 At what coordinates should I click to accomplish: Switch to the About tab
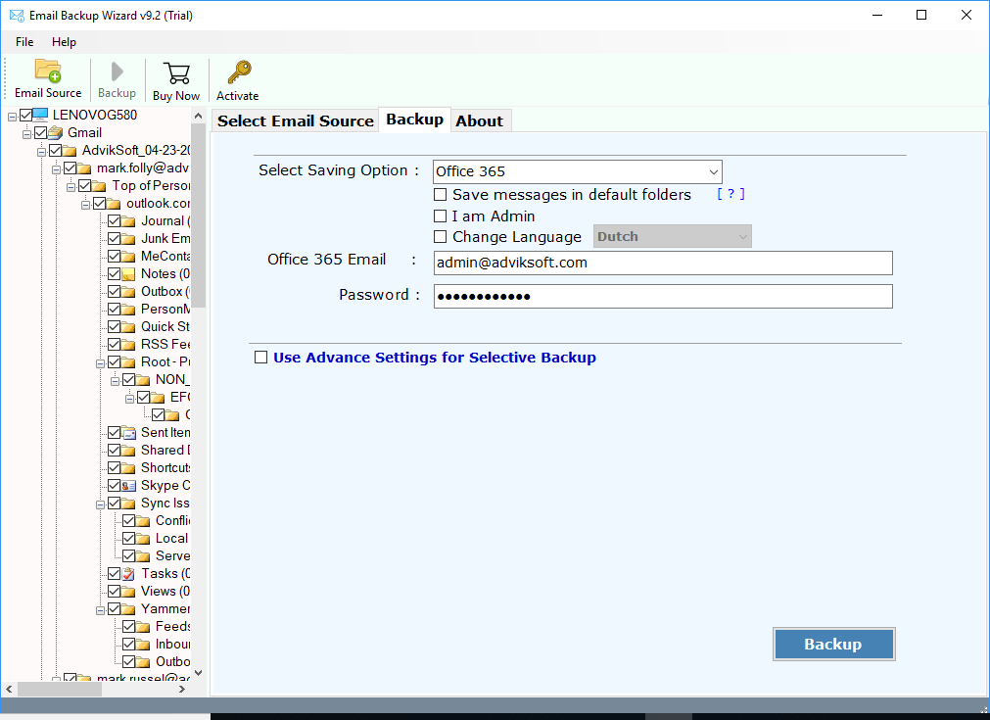pos(480,120)
